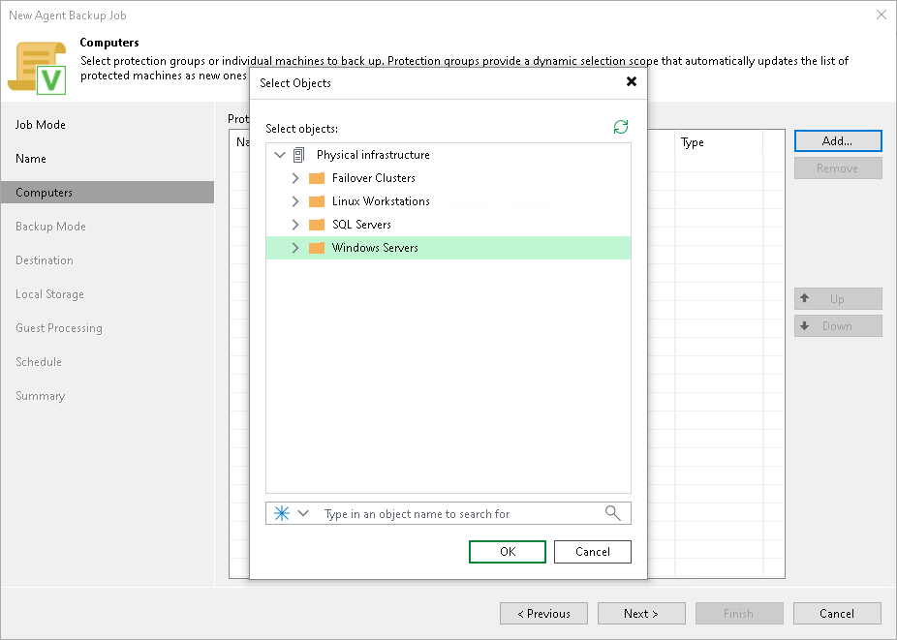Open the Summary wizard step
This screenshot has width=897, height=640.
pos(108,396)
